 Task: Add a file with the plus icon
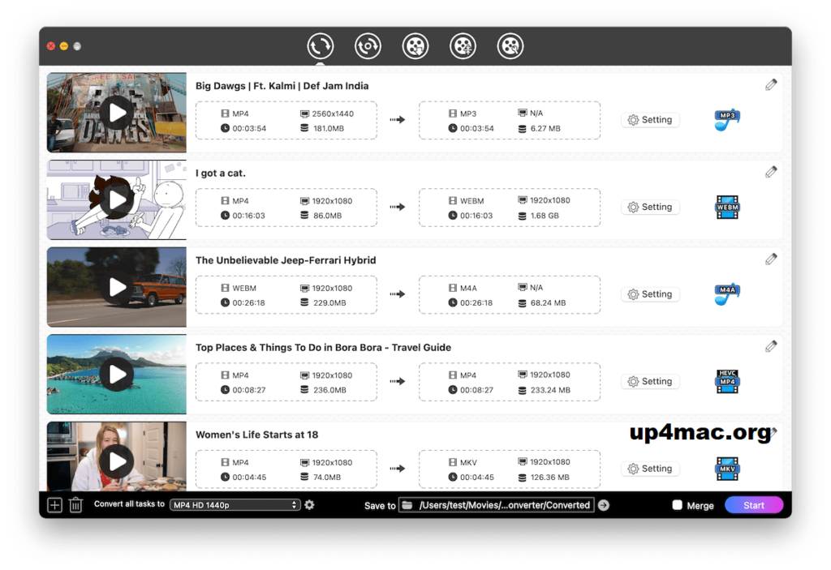tap(54, 505)
